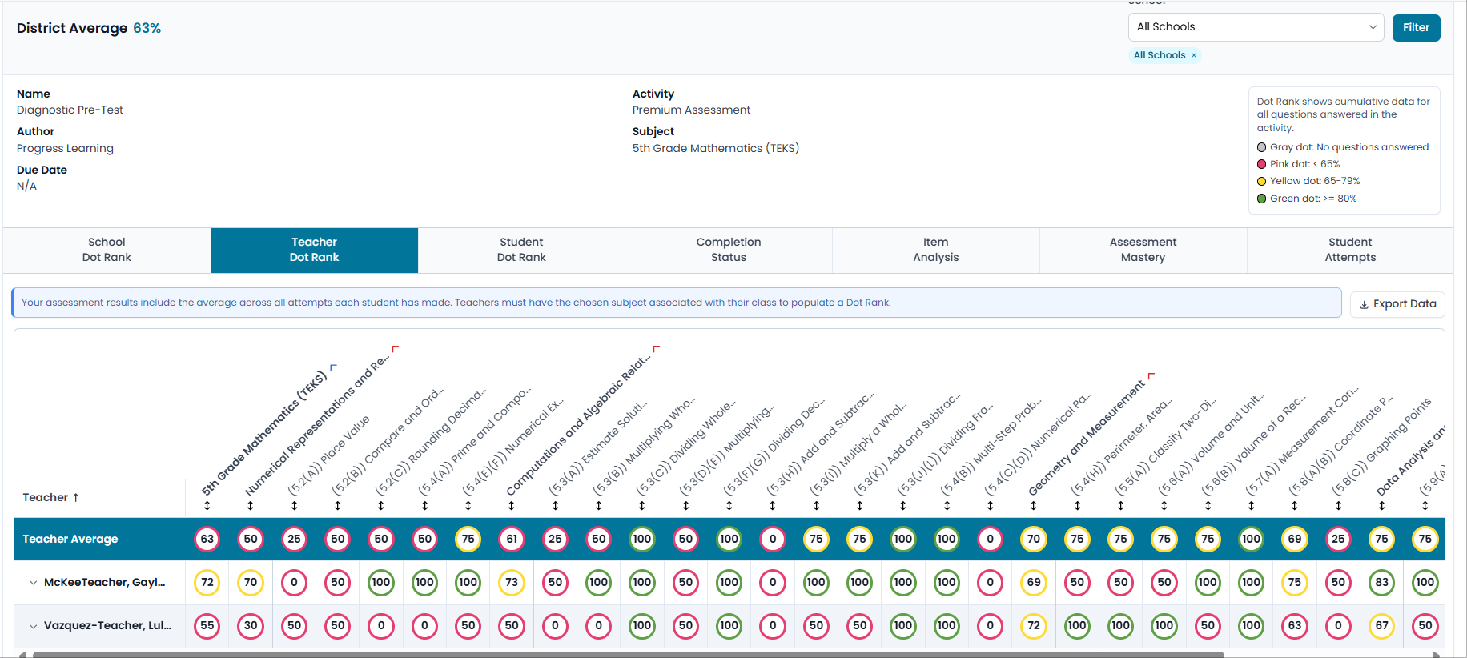Sort by the Numerical Representations column arrows
This screenshot has height=658, width=1467.
(x=251, y=506)
